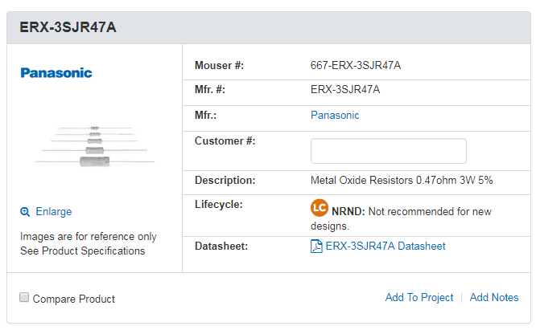
Task: Click the orange LC lifecycle badge
Action: pyautogui.click(x=320, y=208)
